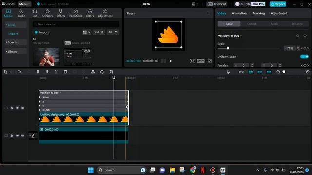The image size is (312, 175).
Task: Open the Transitions panel
Action: click(75, 13)
